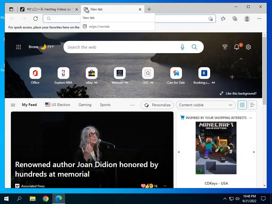Open the Cars for Sale quick link
Viewport: 272px width, 204px height.
[176, 76]
